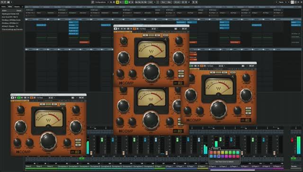Image resolution: width=303 pixels, height=172 pixels.
Task: Click the Ins bypass button in top toolbar
Action: pyautogui.click(x=136, y=2)
